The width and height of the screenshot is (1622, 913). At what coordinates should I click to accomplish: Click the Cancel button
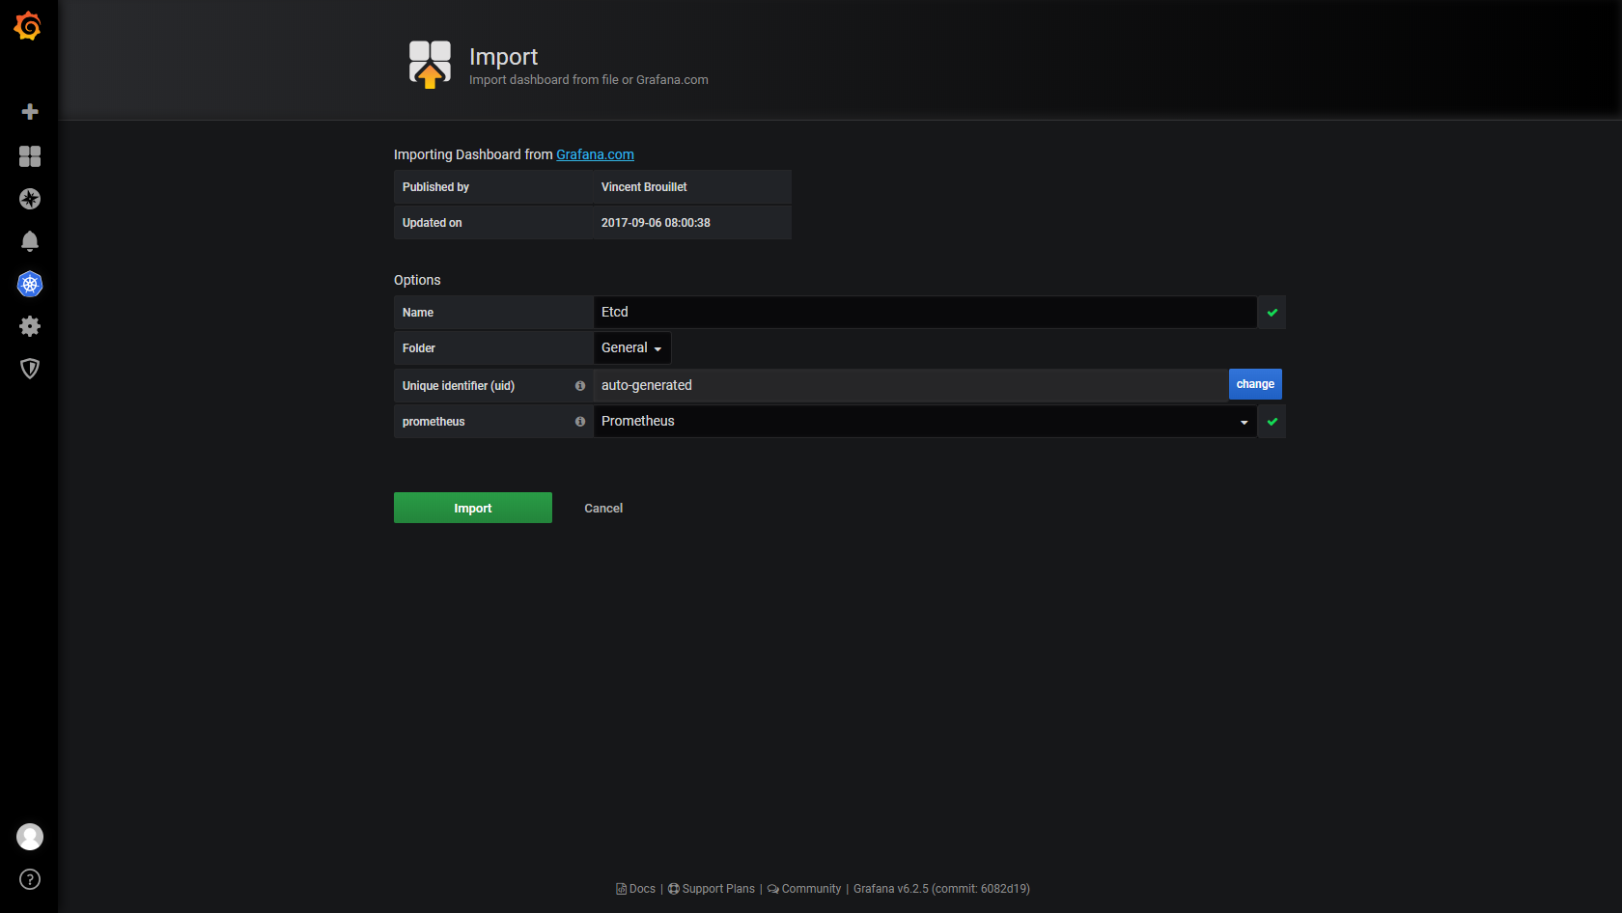603,509
